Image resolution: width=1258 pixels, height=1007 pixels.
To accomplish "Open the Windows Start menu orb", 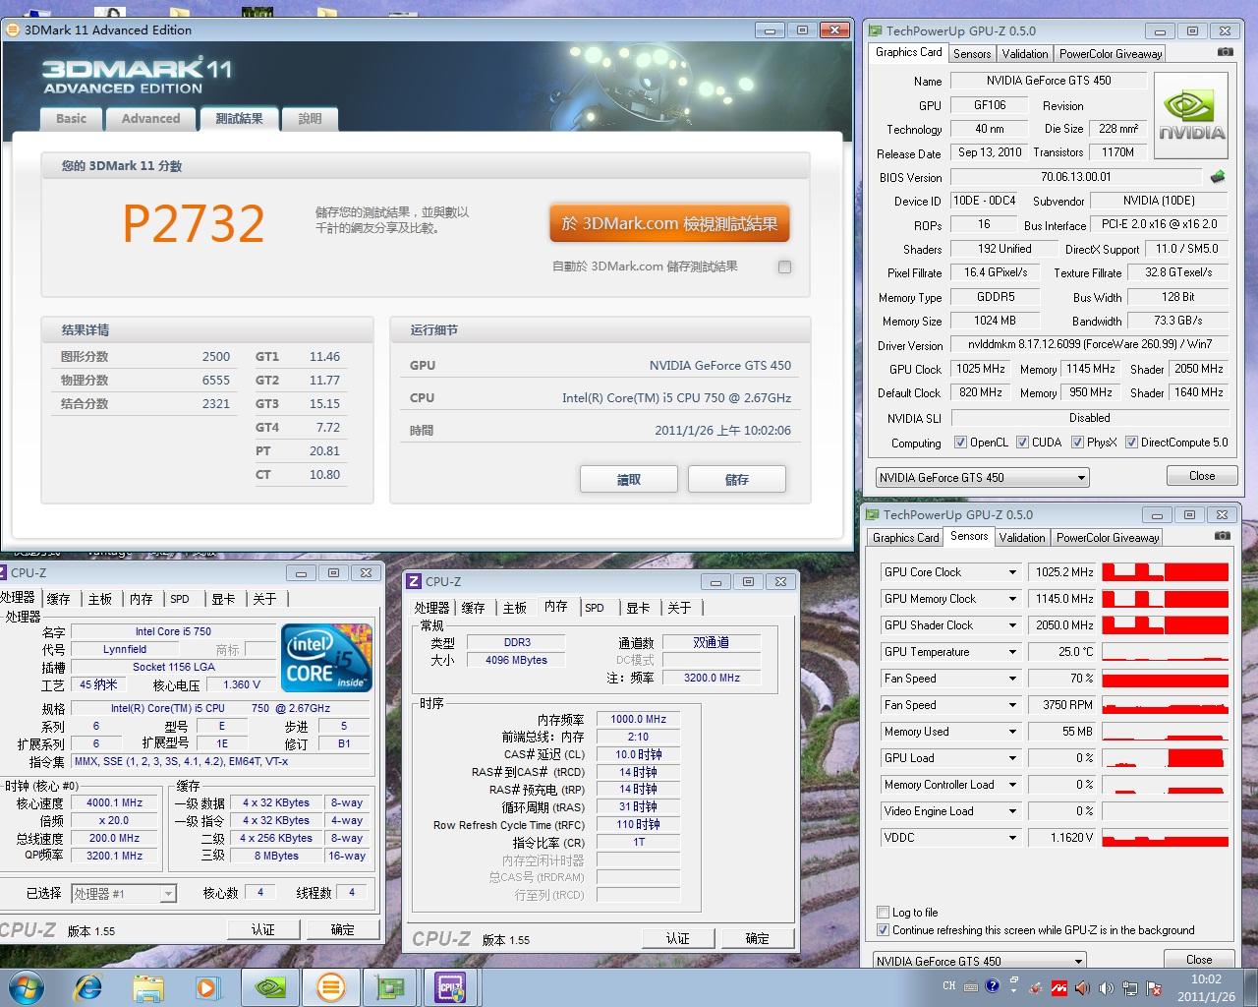I will coord(26,986).
